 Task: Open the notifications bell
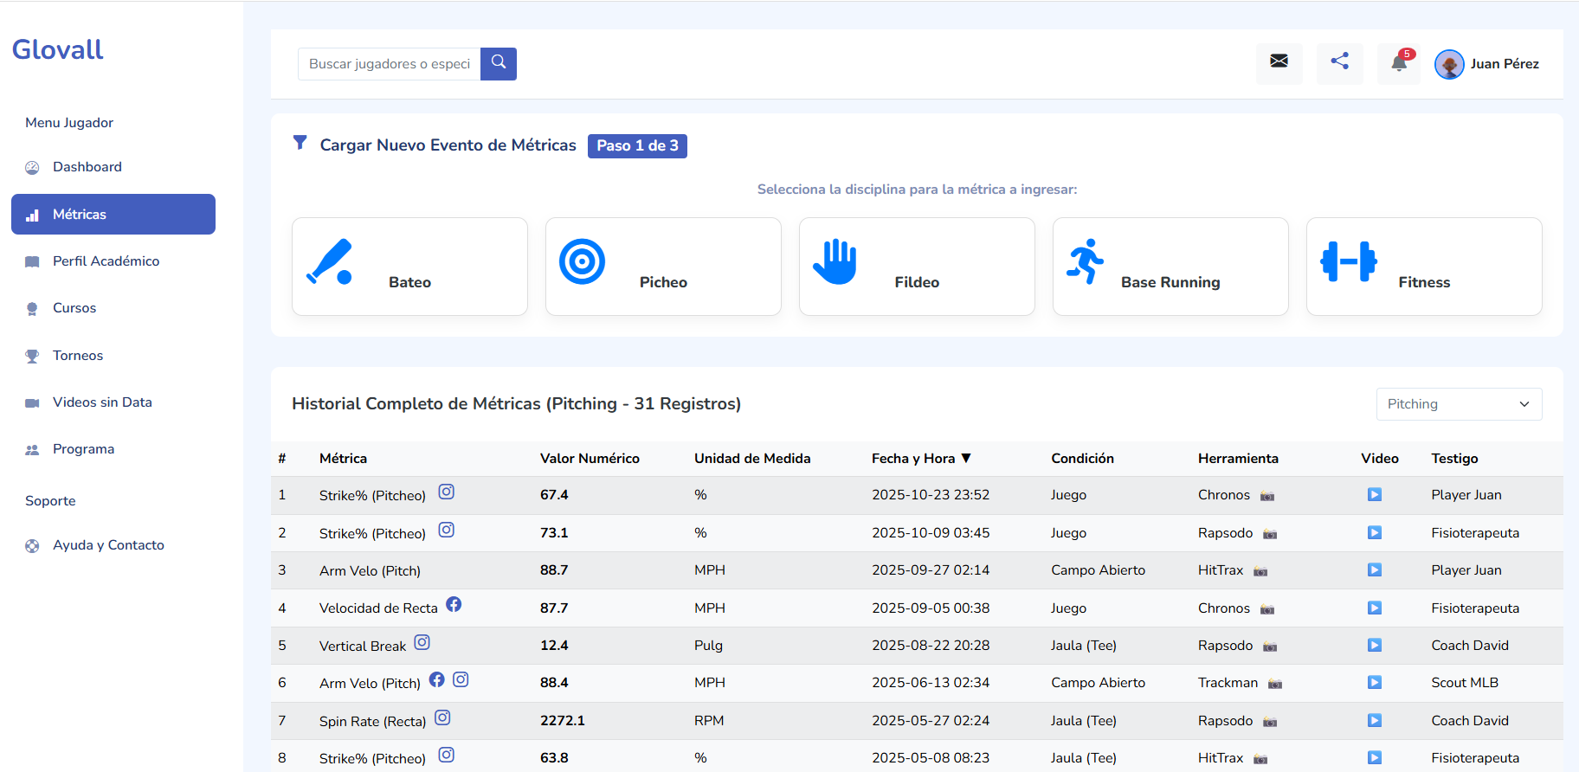point(1399,63)
